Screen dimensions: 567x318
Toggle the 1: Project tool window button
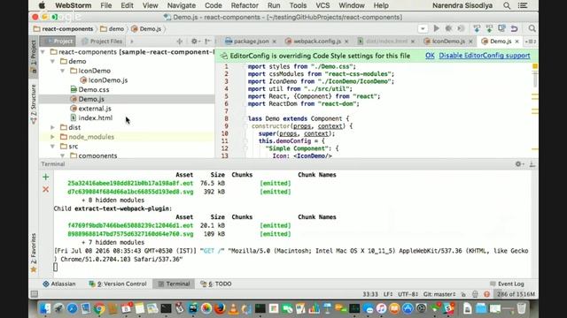pyautogui.click(x=34, y=57)
